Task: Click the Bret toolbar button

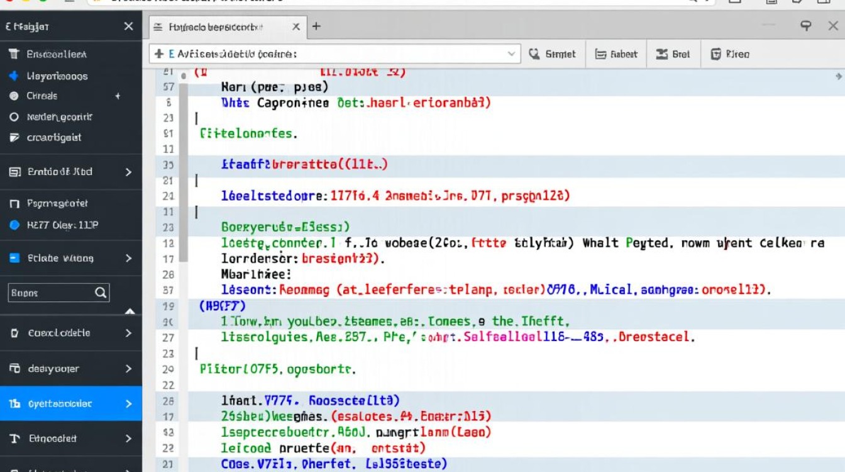Action: pyautogui.click(x=673, y=54)
